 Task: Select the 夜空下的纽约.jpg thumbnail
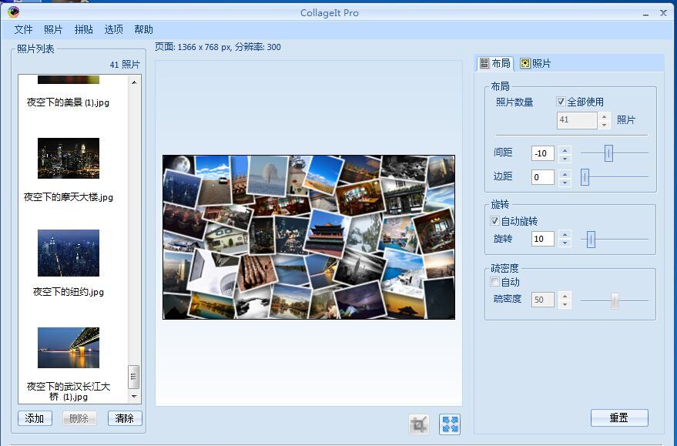(x=69, y=253)
